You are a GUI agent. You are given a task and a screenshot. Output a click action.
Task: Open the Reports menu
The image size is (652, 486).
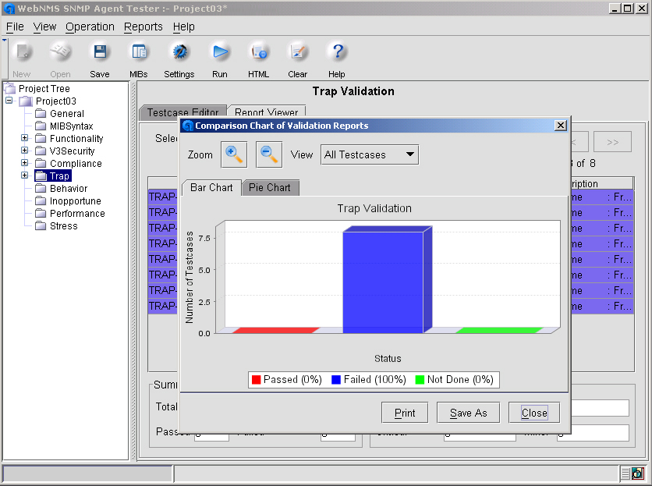tap(144, 27)
